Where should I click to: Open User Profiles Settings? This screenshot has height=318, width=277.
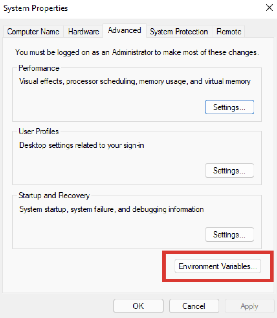click(229, 170)
